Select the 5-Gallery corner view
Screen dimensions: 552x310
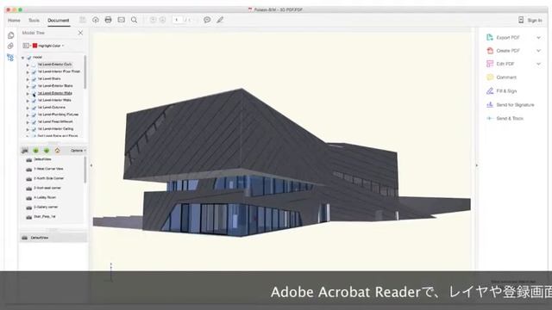coord(46,207)
